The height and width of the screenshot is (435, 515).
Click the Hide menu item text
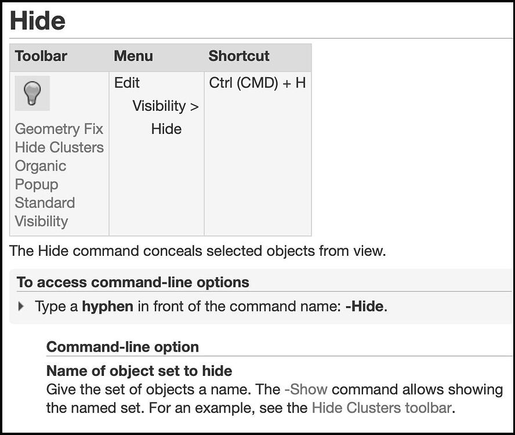[166, 129]
